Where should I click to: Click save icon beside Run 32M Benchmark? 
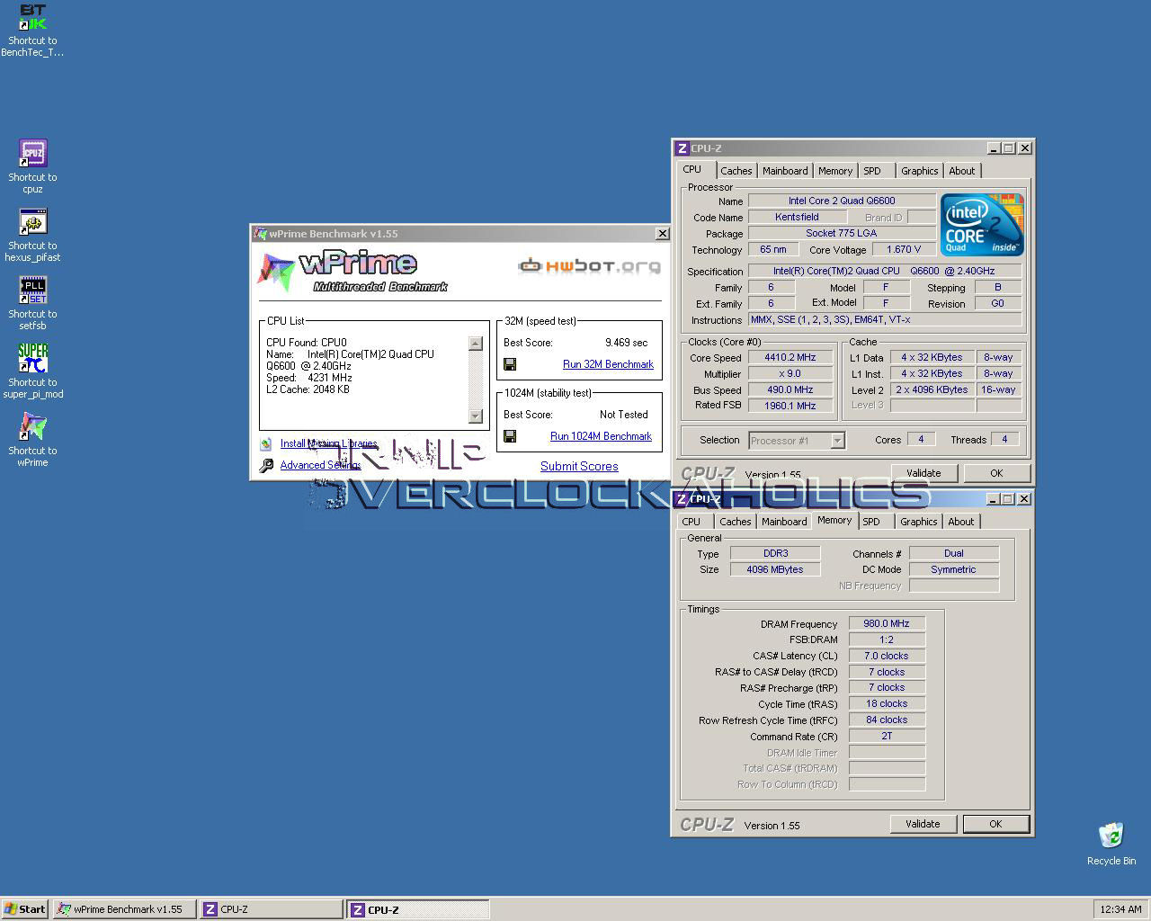[510, 364]
